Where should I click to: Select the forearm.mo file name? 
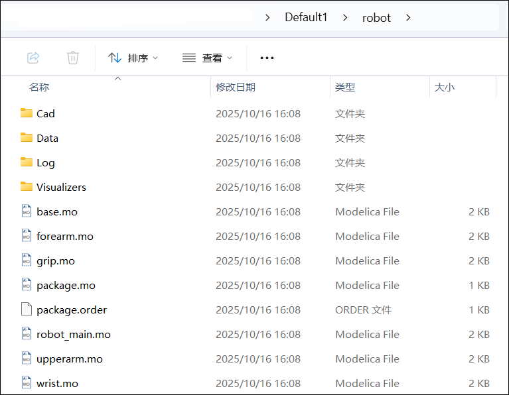[65, 236]
